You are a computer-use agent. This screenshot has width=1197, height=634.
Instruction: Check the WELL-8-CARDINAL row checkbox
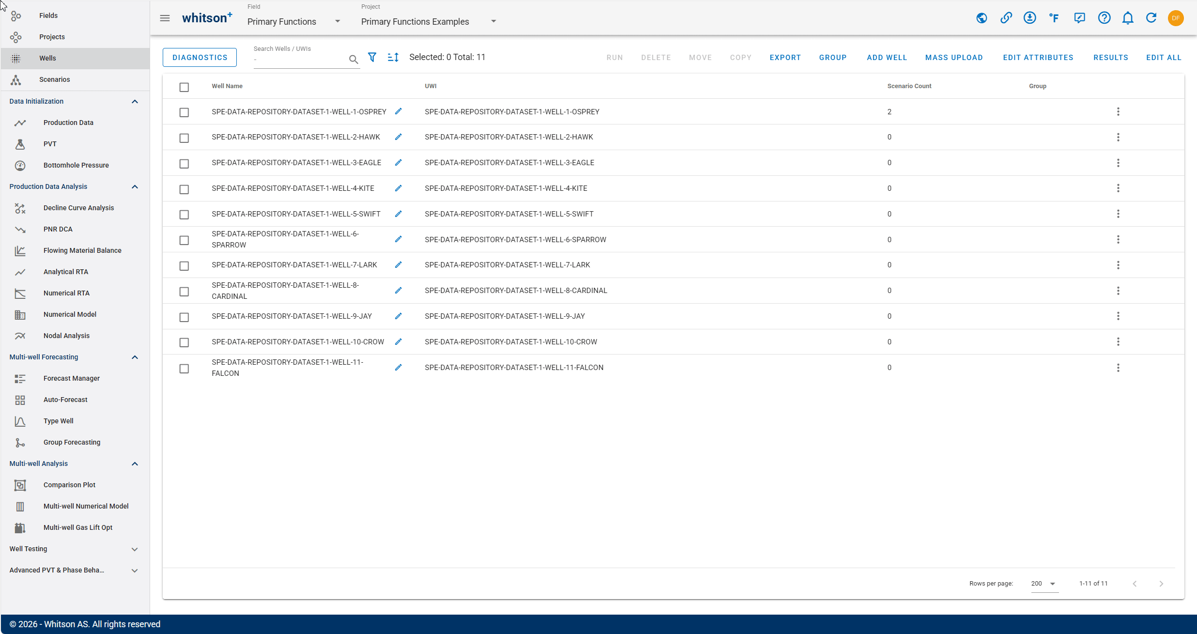tap(184, 292)
